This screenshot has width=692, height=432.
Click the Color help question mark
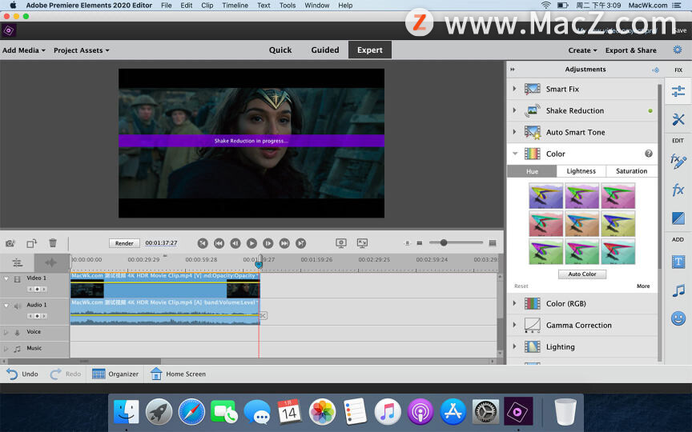(x=648, y=154)
